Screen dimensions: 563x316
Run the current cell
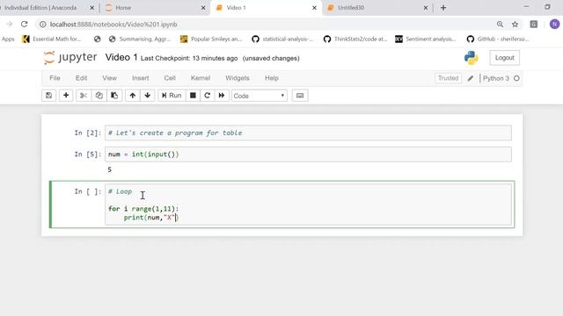click(172, 96)
